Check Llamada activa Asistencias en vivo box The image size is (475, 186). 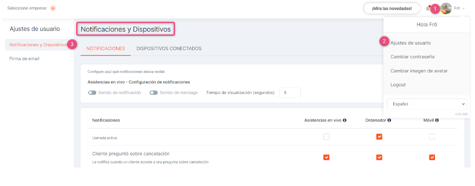coord(326,136)
